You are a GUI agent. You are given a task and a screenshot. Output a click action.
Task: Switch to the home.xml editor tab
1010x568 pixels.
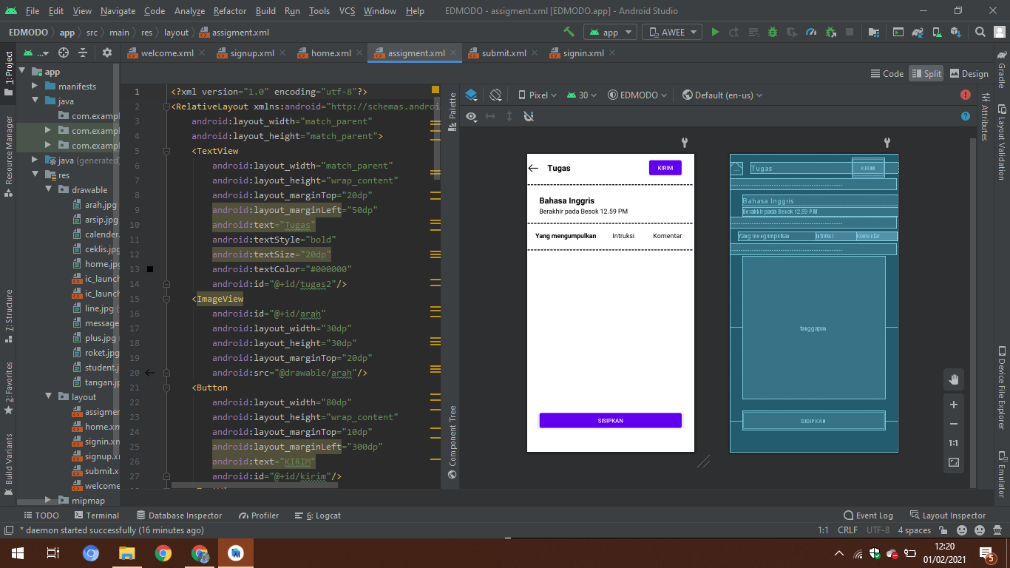click(x=331, y=53)
